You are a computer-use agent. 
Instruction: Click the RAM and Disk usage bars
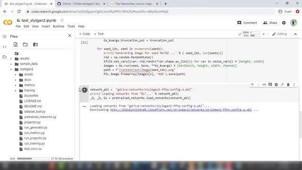(x=251, y=34)
